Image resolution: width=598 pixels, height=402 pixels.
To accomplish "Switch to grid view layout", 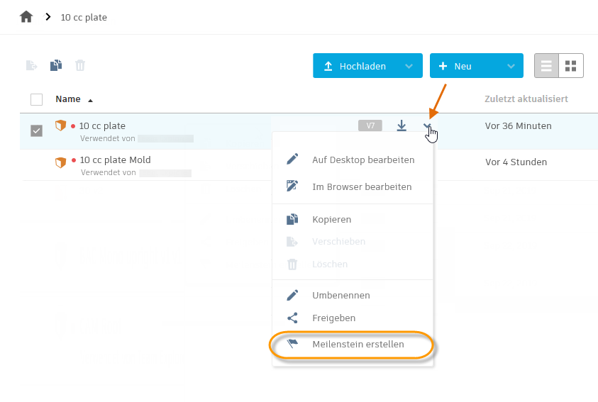I will [x=570, y=66].
